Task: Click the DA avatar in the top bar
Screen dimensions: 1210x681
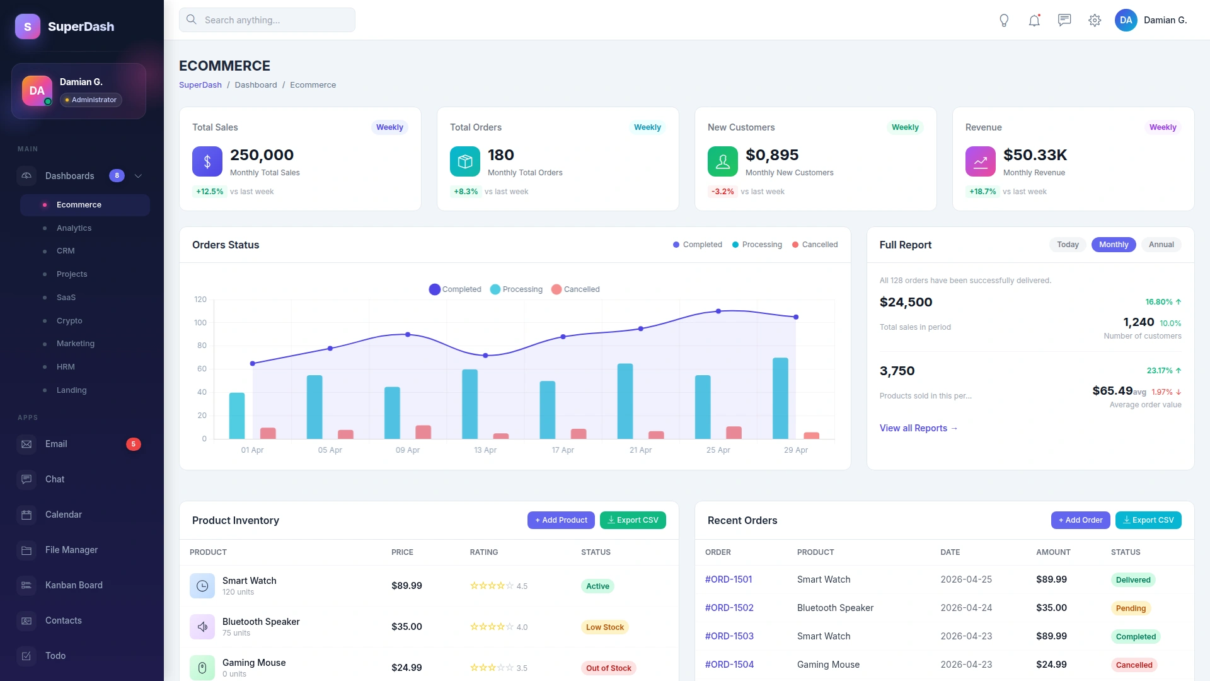Action: pyautogui.click(x=1126, y=20)
